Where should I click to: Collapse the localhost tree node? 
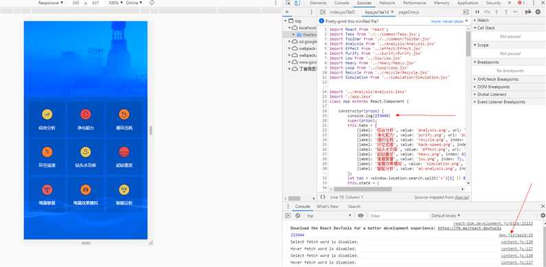pos(290,28)
